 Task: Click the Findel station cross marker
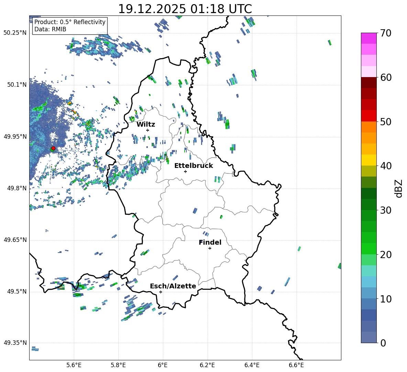[210, 248]
